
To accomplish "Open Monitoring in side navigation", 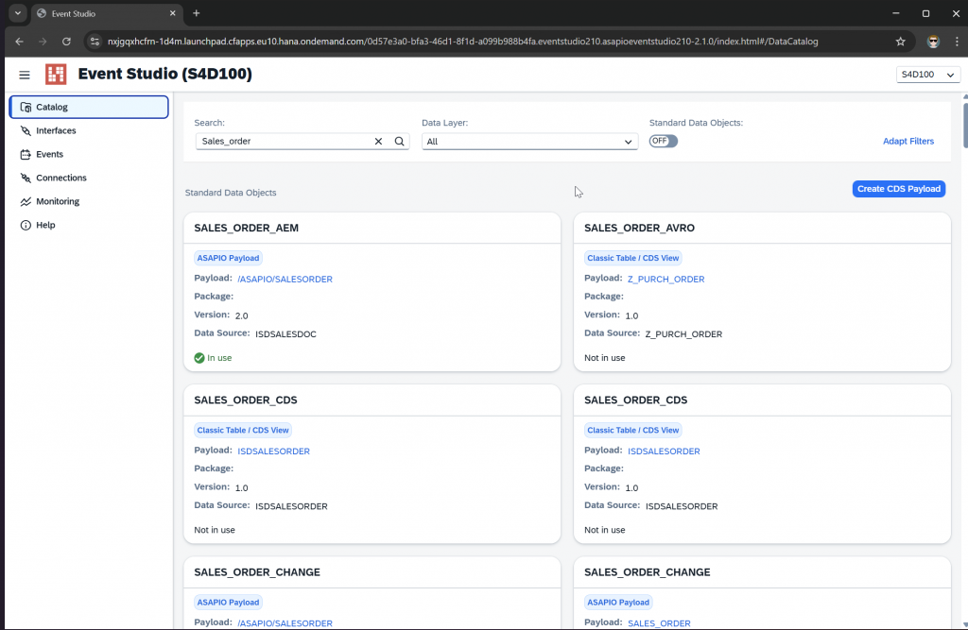I will (x=58, y=201).
